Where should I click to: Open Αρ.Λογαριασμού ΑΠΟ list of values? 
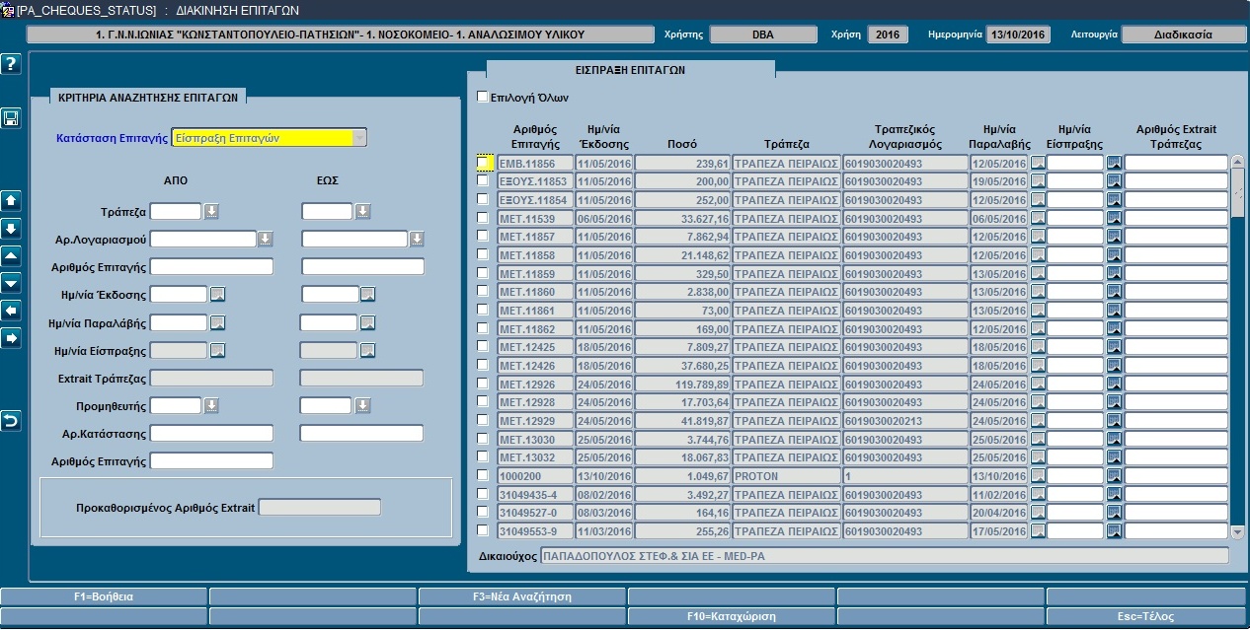pos(265,239)
